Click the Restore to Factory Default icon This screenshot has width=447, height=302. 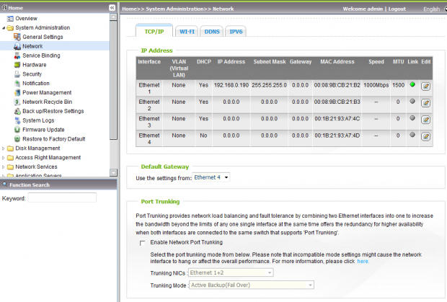click(17, 139)
